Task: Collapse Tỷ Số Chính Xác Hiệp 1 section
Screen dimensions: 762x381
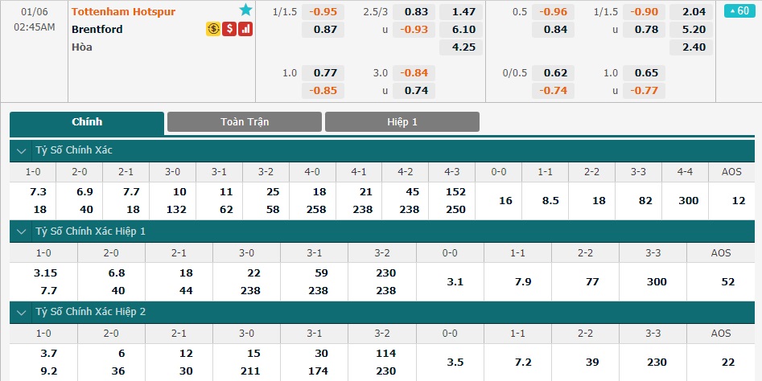Action: (x=22, y=232)
